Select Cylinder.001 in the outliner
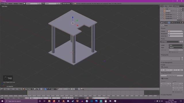184x103 pixels. click(x=169, y=15)
